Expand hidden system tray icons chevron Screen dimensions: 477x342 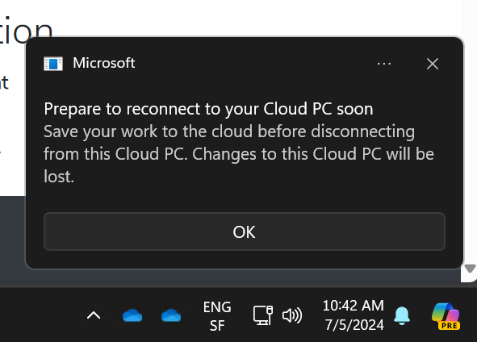(x=94, y=315)
